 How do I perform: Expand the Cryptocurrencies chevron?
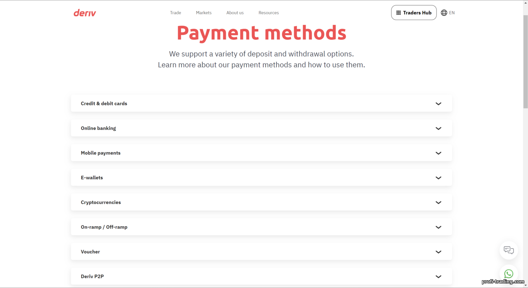click(438, 203)
